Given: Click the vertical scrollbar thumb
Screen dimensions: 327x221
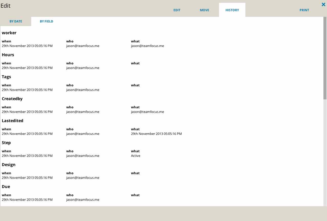Looking at the screenshot, I should 325,58.
